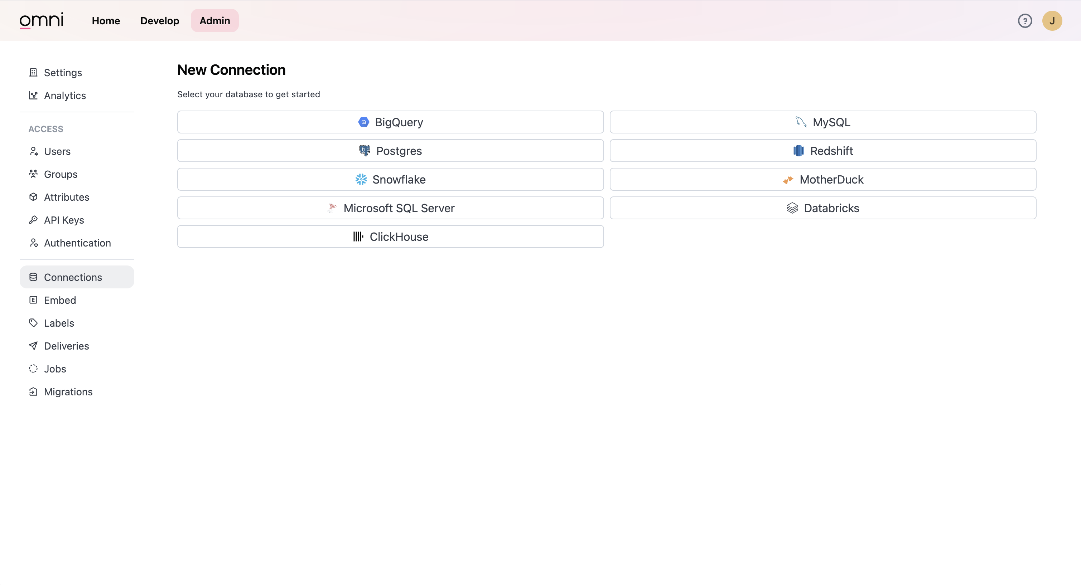Image resolution: width=1081 pixels, height=585 pixels.
Task: Expand the Migrations menu item
Action: click(x=68, y=391)
